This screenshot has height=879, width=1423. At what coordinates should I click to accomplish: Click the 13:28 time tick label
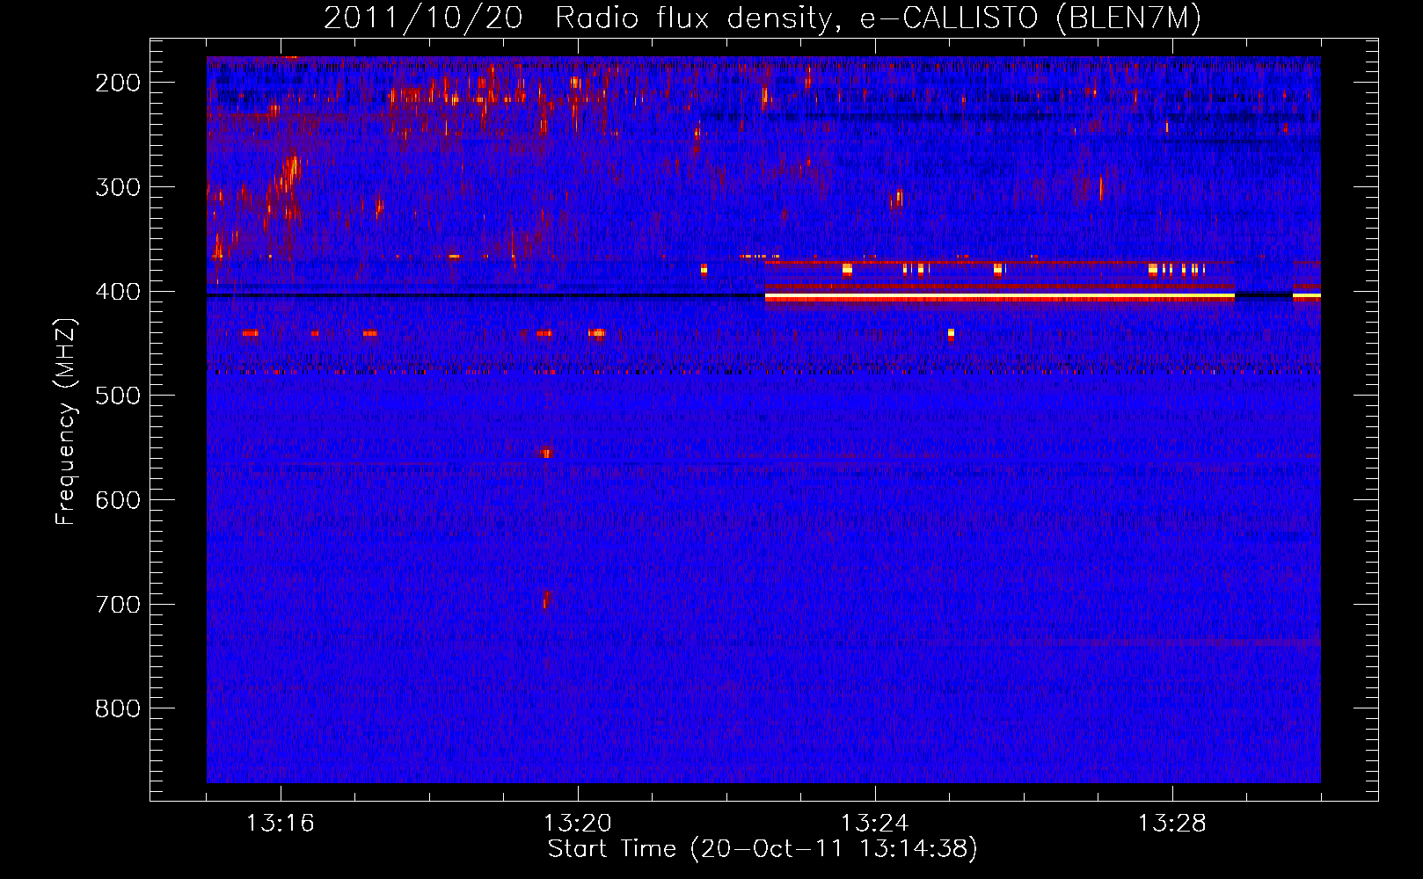click(1172, 824)
